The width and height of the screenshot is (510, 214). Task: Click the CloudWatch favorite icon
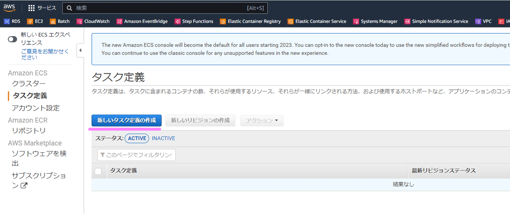pyautogui.click(x=79, y=21)
